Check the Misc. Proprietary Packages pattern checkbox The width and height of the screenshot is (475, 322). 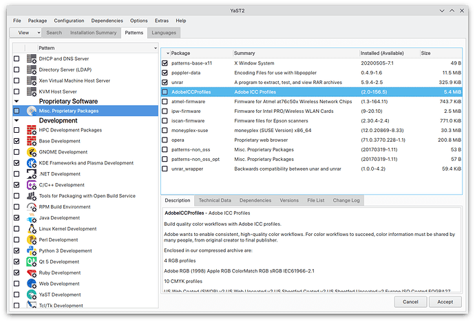tap(17, 111)
